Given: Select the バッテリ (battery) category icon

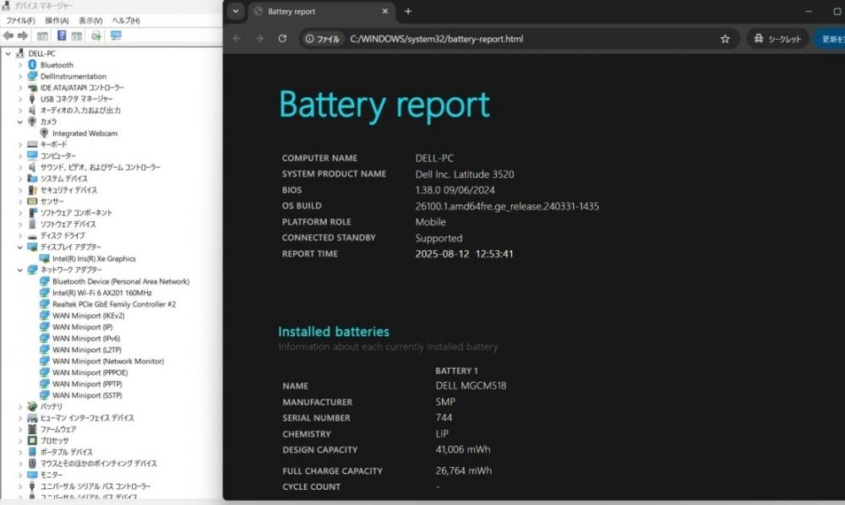Looking at the screenshot, I should click(32, 406).
